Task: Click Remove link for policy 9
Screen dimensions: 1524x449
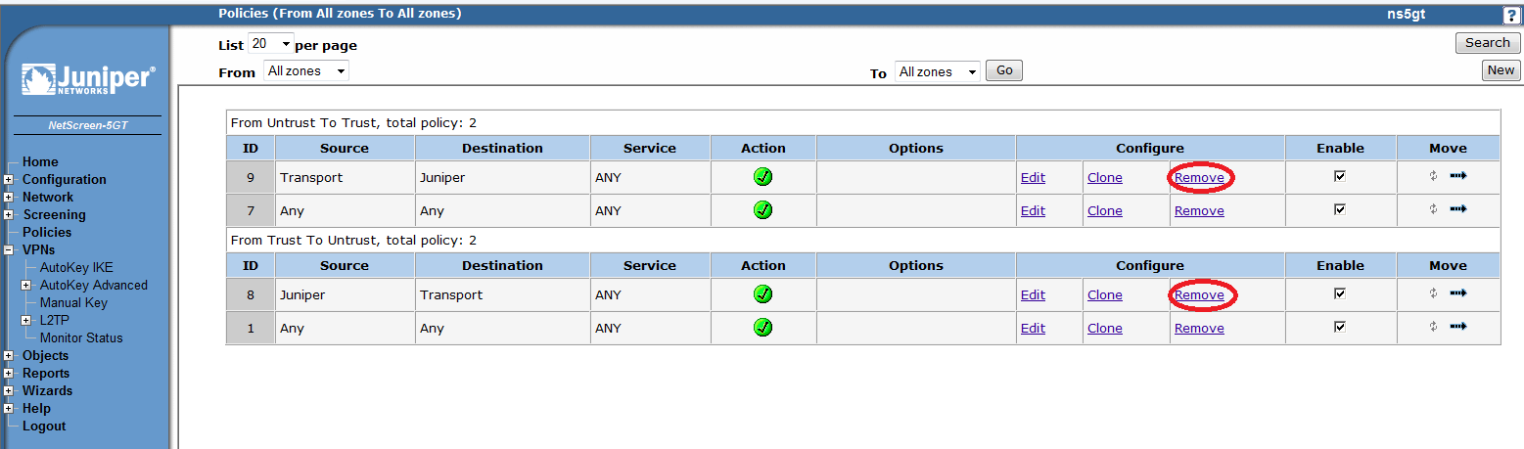Action: pyautogui.click(x=1199, y=178)
